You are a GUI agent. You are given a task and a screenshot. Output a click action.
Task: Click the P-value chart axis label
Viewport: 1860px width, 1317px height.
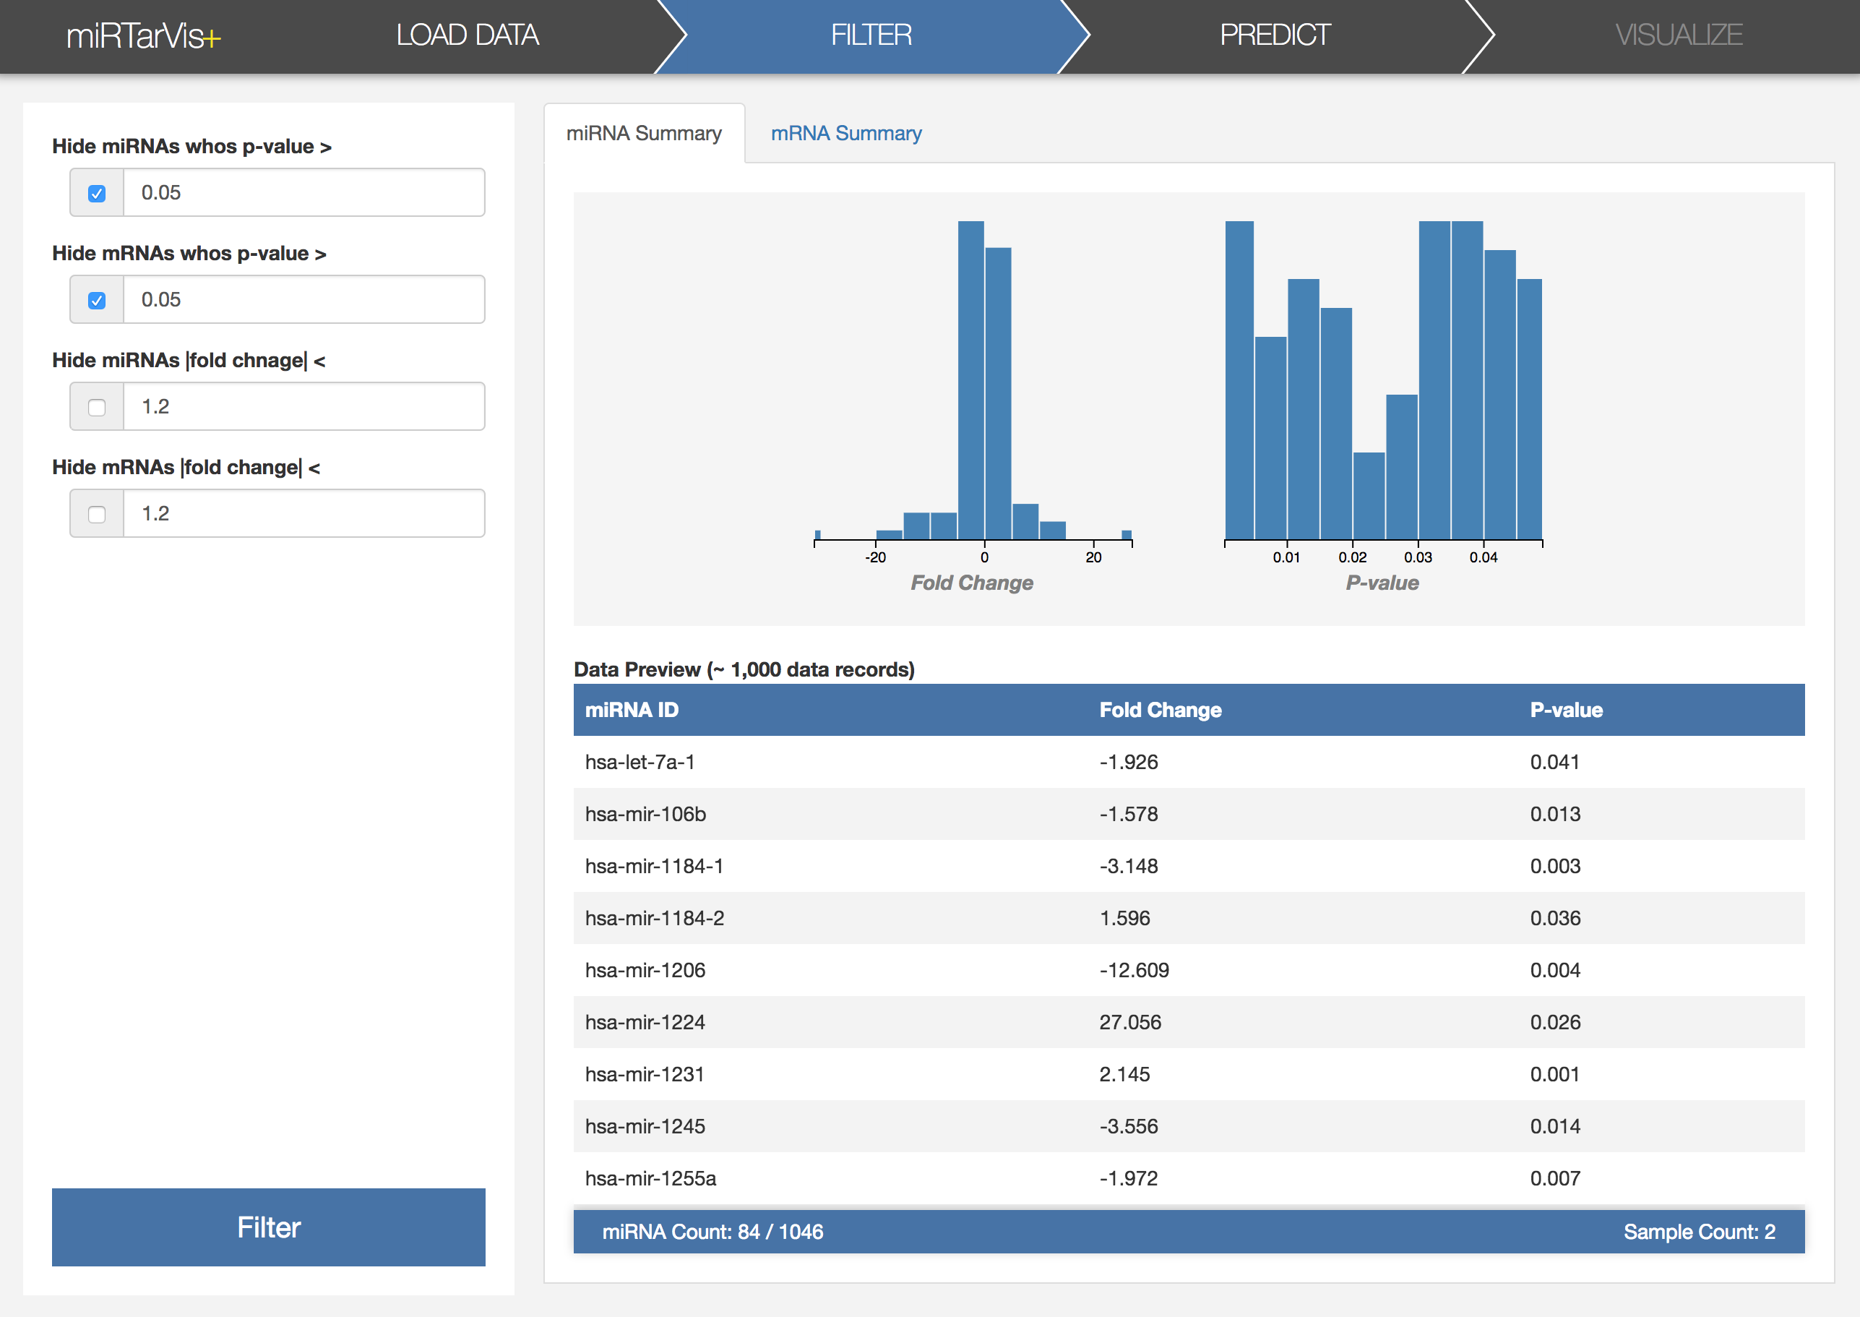[1382, 583]
